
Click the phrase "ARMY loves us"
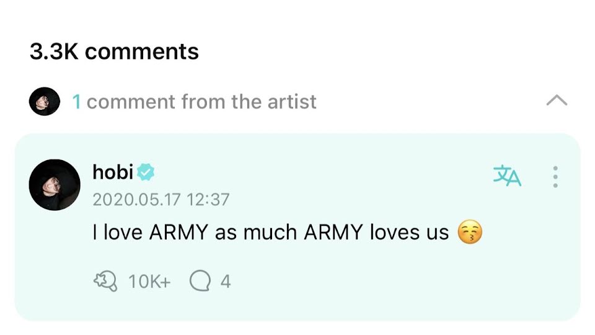[376, 233]
